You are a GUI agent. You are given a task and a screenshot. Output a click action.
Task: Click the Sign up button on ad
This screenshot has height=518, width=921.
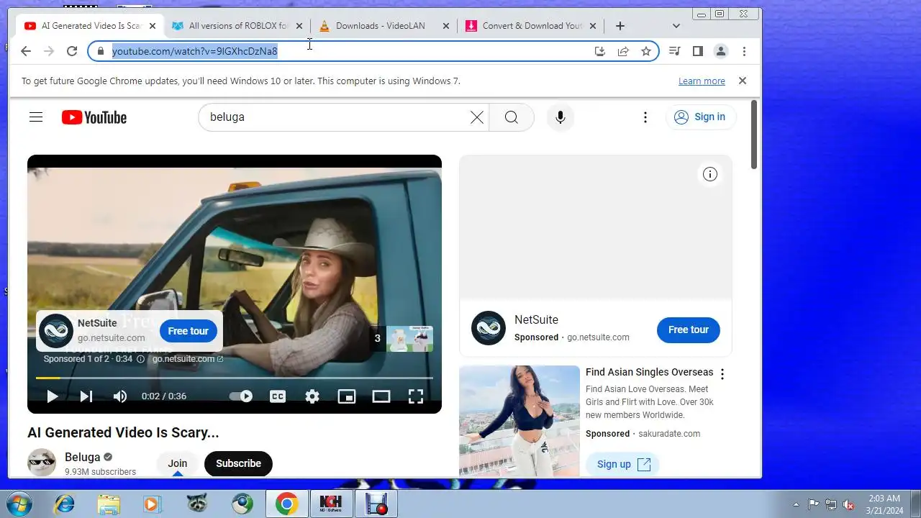click(623, 464)
